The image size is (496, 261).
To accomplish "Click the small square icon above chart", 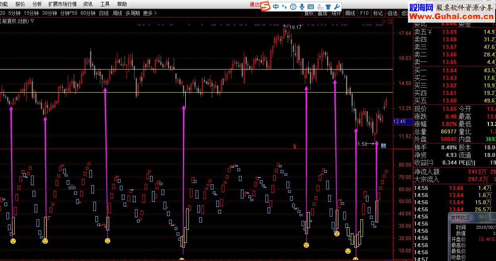I will 389,21.
